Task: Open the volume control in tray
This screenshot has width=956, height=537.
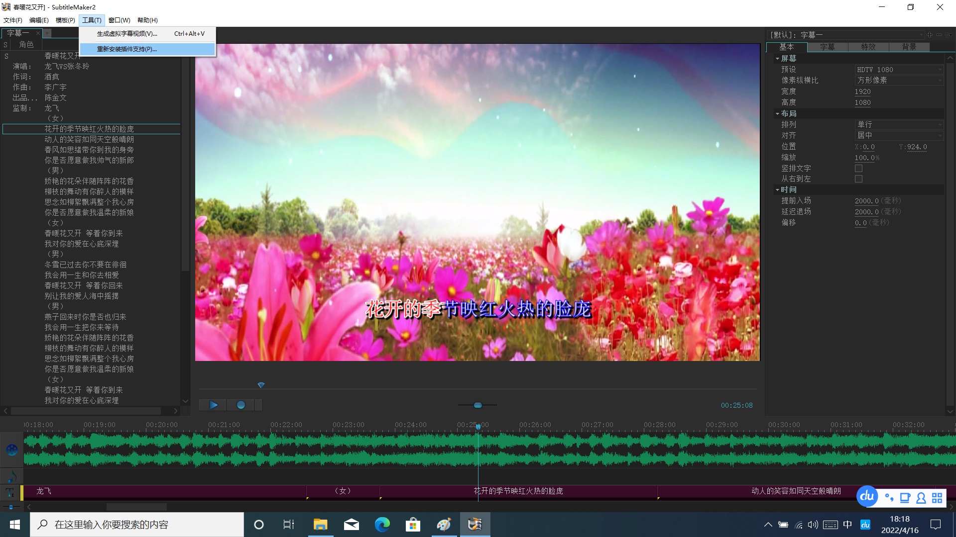Action: [813, 525]
